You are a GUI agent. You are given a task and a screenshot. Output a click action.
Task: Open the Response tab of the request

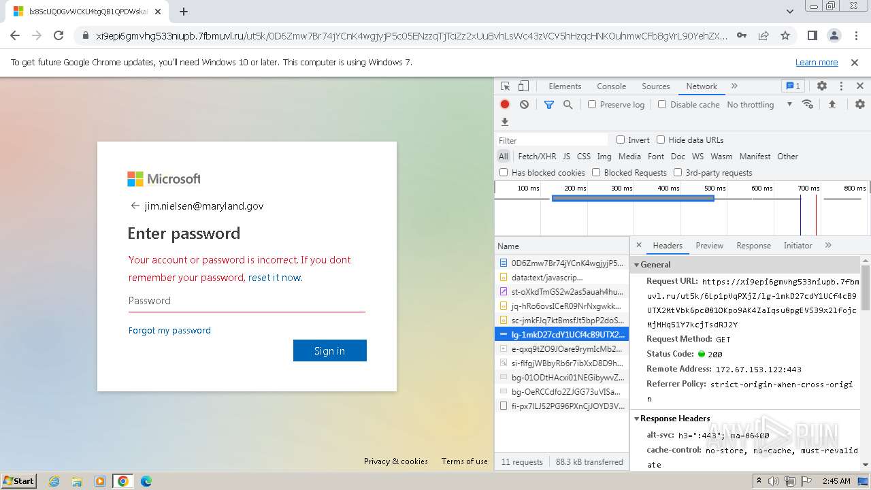coord(753,245)
